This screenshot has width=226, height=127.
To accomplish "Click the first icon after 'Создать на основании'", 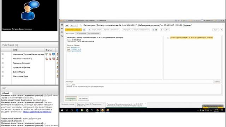I will pyautogui.click(x=153, y=30).
